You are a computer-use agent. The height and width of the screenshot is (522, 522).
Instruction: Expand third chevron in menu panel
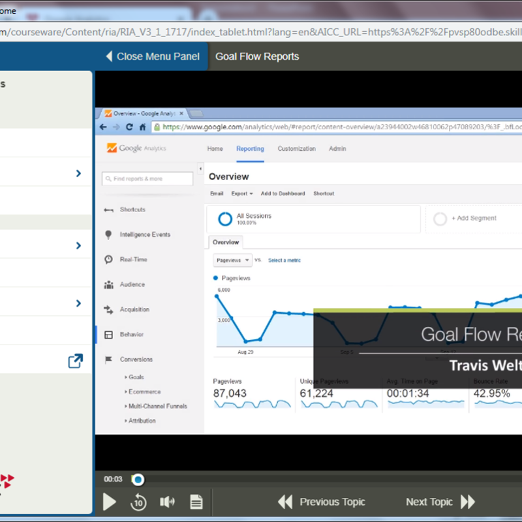[x=78, y=303]
